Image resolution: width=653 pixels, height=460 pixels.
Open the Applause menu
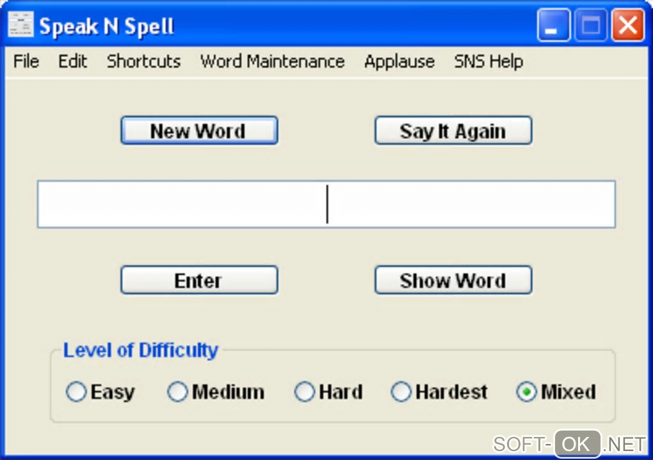click(399, 61)
